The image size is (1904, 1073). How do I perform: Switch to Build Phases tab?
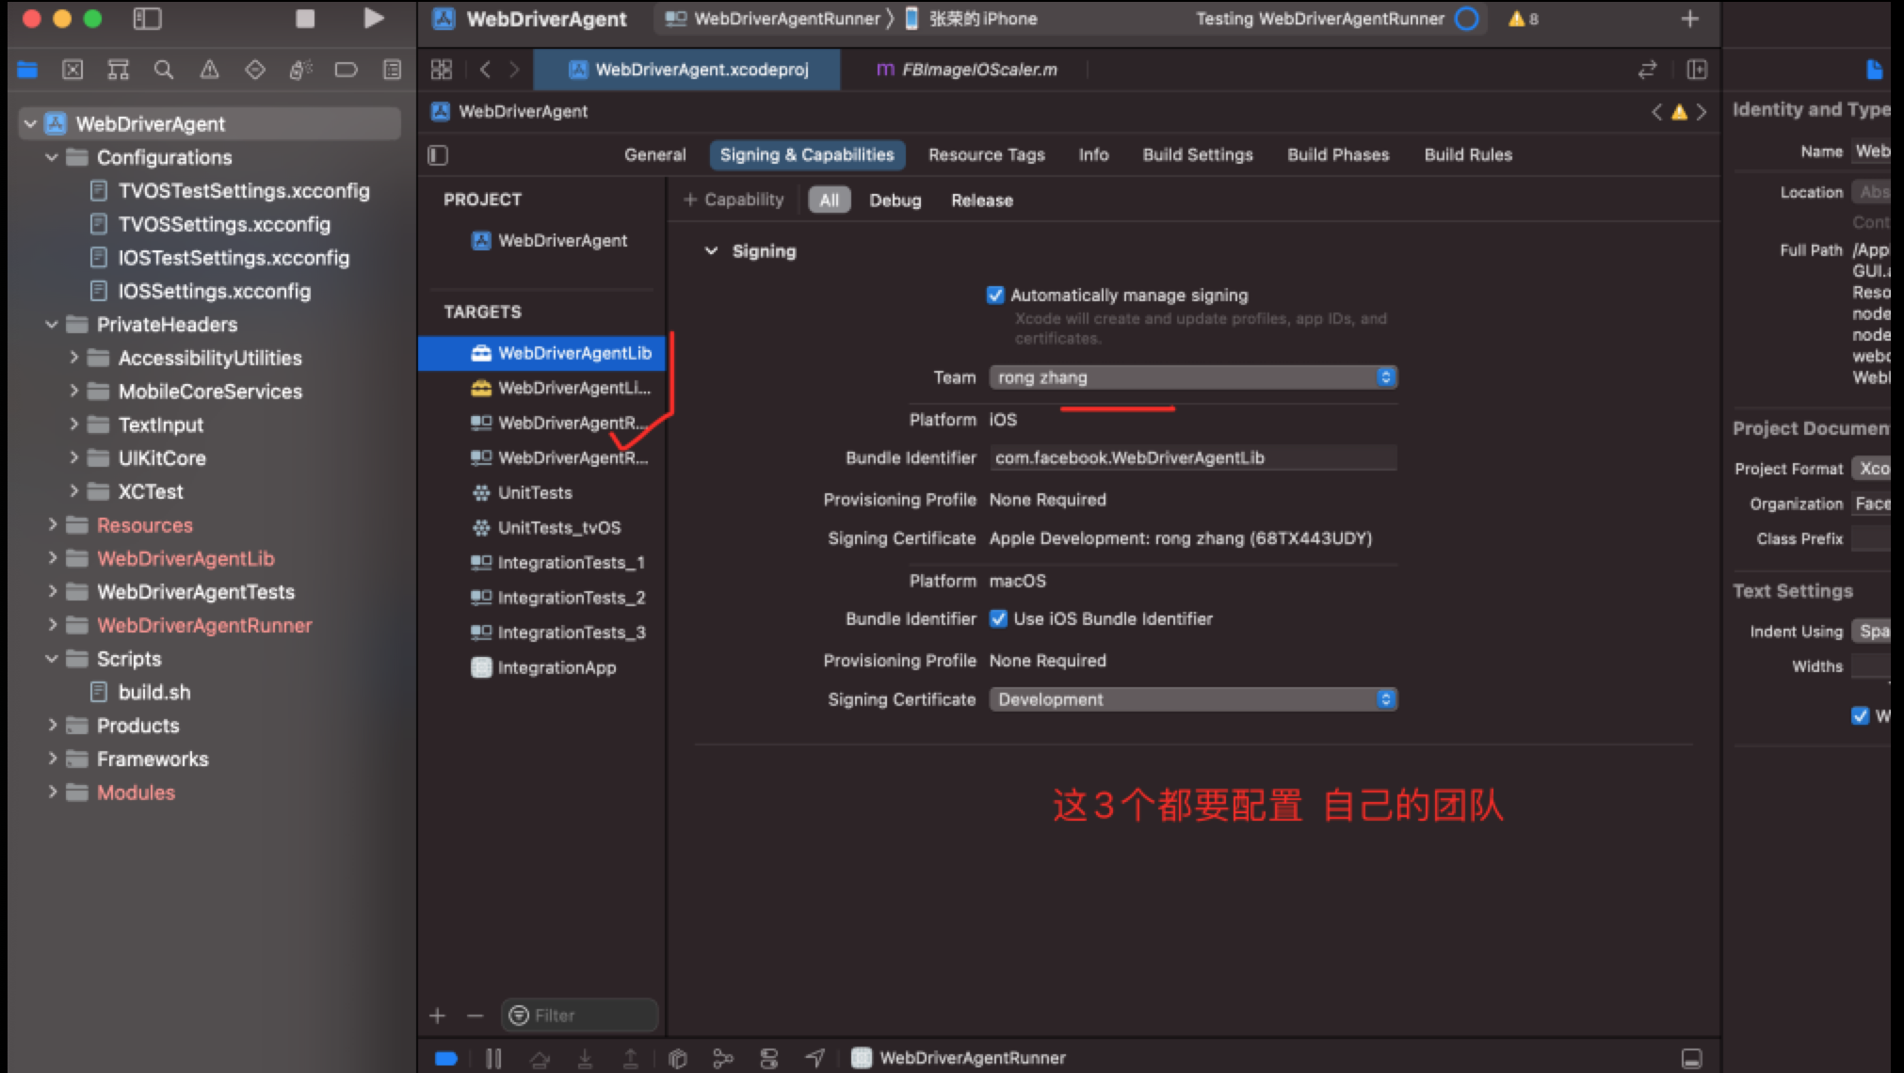[x=1338, y=155]
